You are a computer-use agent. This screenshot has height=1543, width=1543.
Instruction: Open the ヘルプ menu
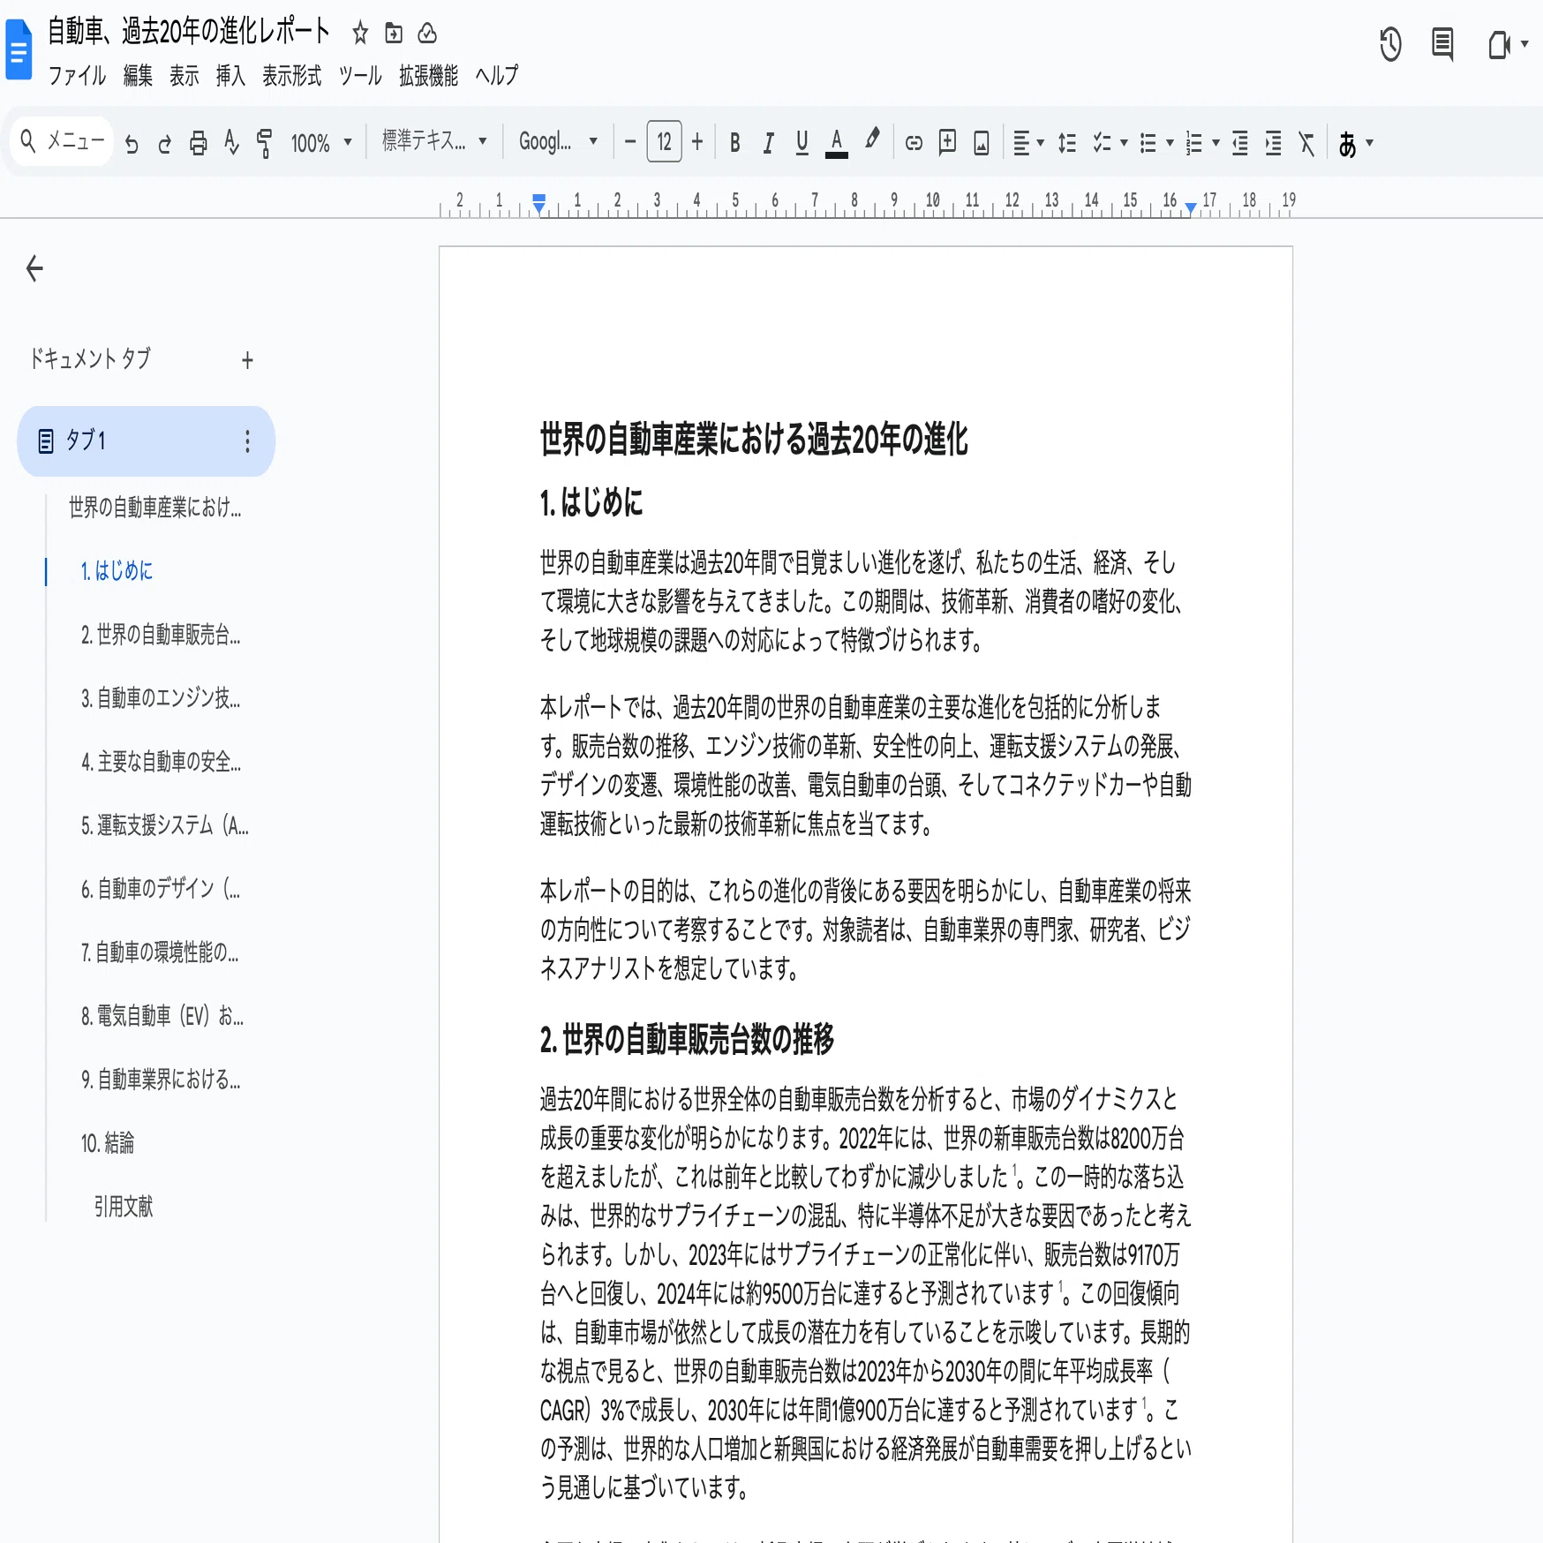[x=497, y=76]
